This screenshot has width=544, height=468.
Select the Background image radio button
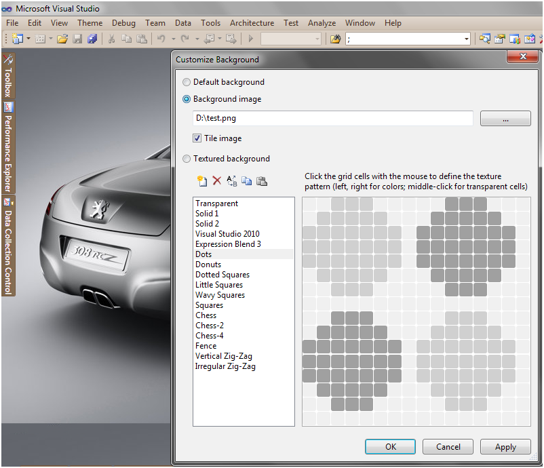coord(187,99)
